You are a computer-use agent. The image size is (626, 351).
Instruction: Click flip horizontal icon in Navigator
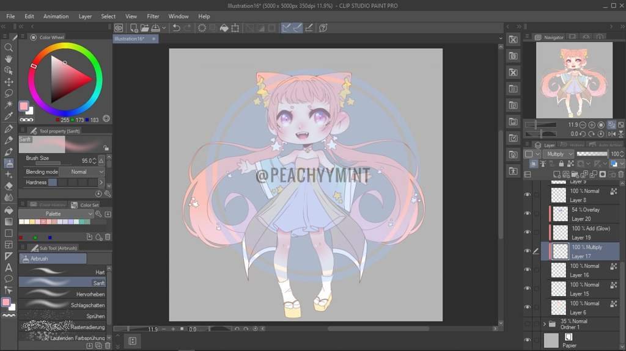coord(612,134)
